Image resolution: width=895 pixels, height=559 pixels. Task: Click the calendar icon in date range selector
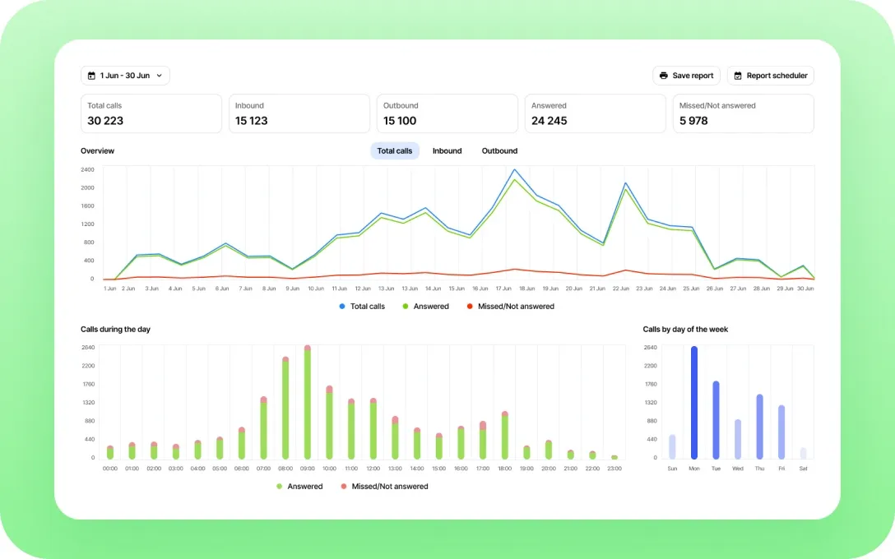point(91,76)
